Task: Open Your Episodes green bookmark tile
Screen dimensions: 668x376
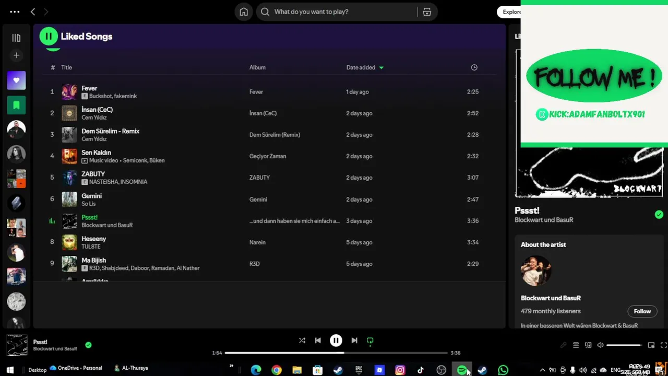Action: click(16, 105)
